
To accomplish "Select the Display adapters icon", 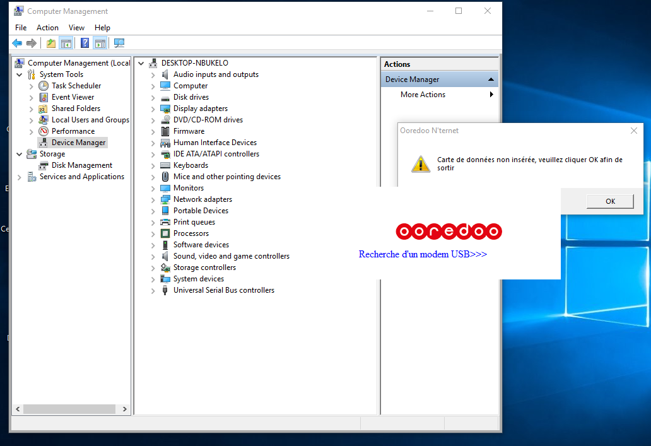I will tap(165, 109).
